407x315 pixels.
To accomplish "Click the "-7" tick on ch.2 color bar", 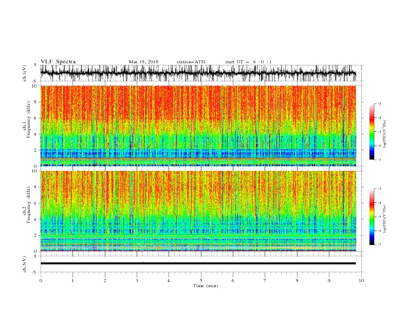I will pyautogui.click(x=379, y=244).
